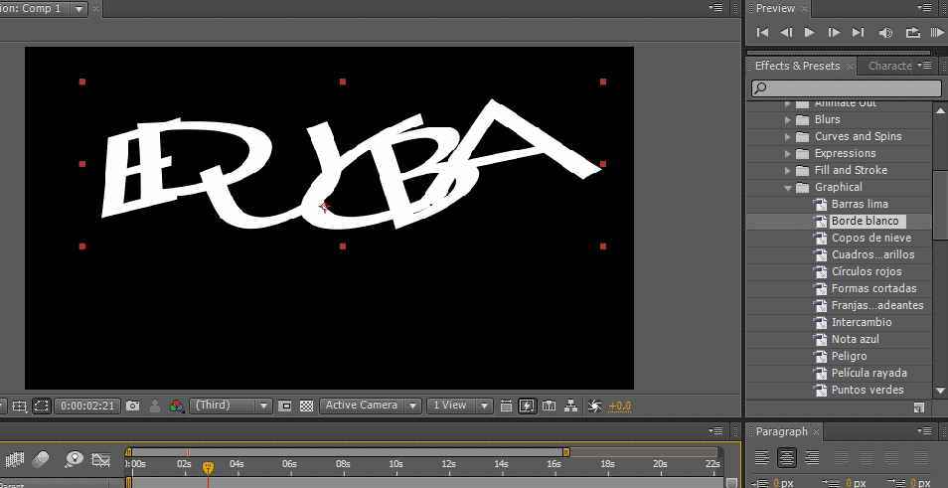Step forward one frame in Preview
This screenshot has height=488, width=948.
[834, 33]
